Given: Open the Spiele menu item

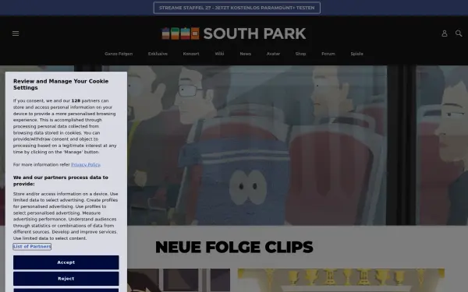Looking at the screenshot, I should [x=356, y=54].
